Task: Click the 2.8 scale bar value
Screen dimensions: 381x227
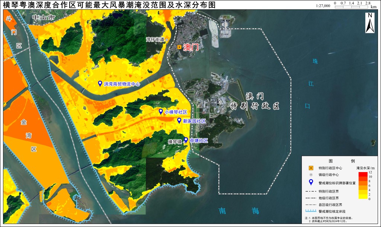Action: click(x=368, y=3)
